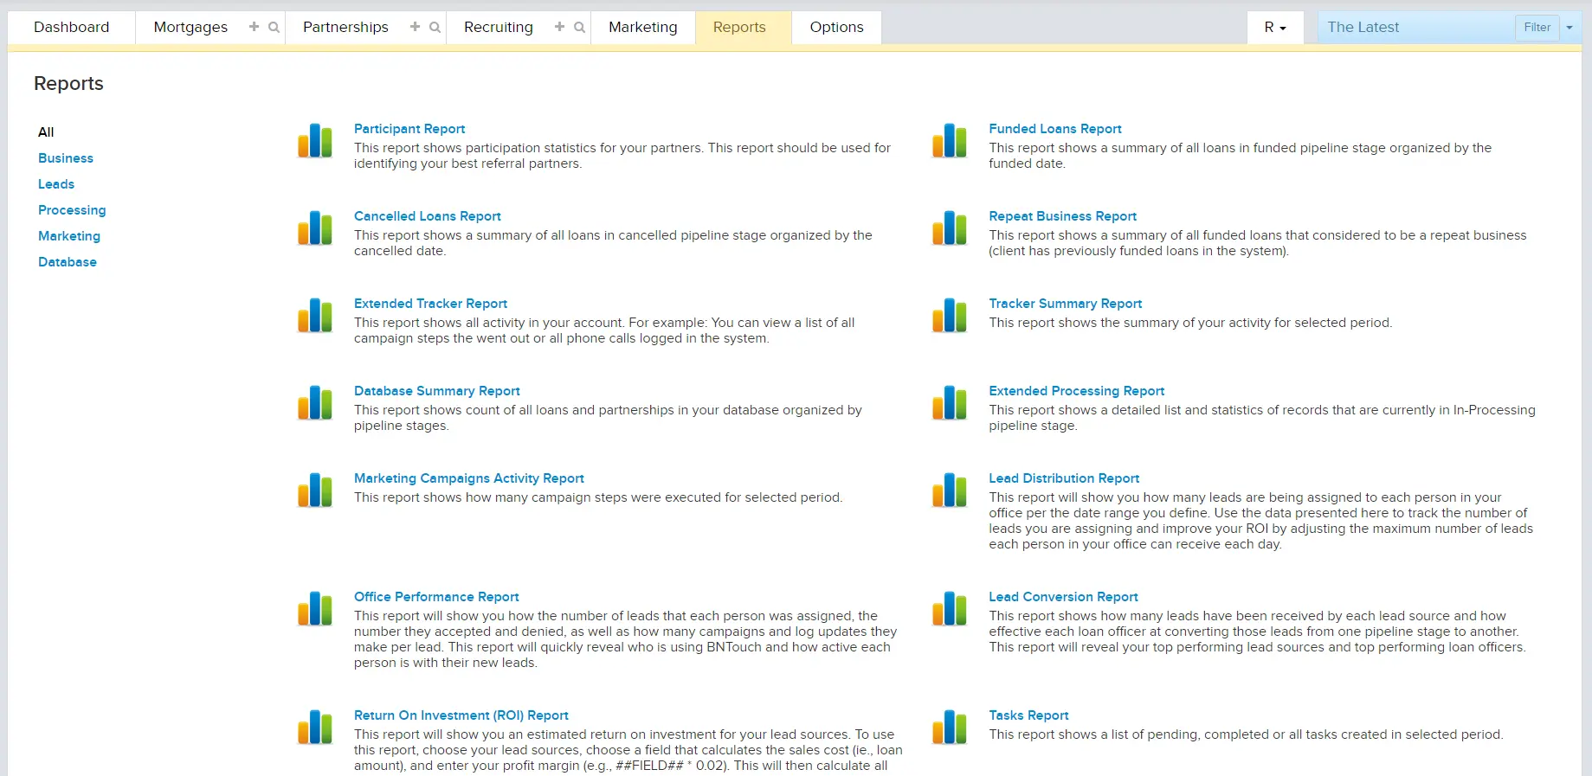Viewport: 1592px width, 776px height.
Task: Switch to the Marketing tab
Action: 643,27
